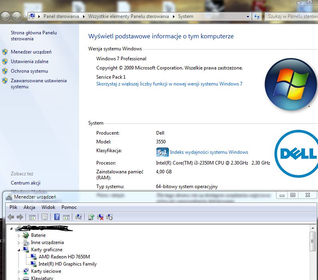Expand the Baterie tree node
The width and height of the screenshot is (318, 280).
pos(19,236)
